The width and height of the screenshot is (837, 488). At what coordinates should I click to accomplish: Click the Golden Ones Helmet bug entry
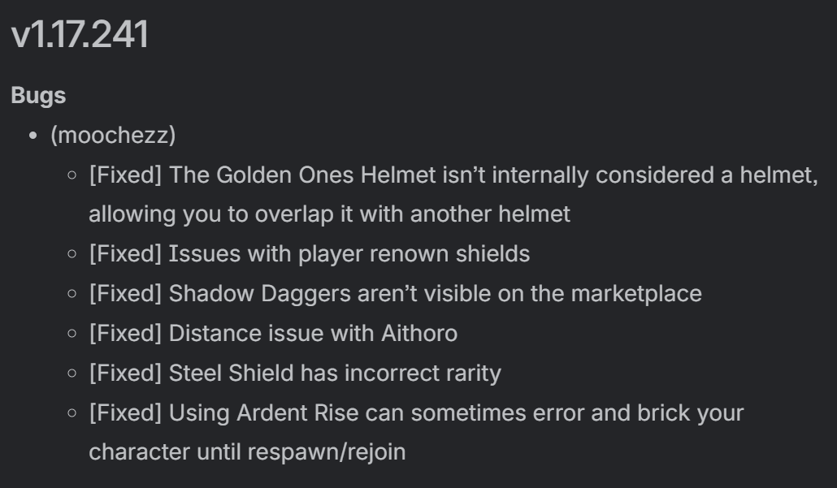[453, 175]
